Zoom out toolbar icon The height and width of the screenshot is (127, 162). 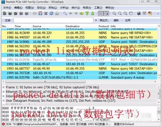tap(120, 14)
